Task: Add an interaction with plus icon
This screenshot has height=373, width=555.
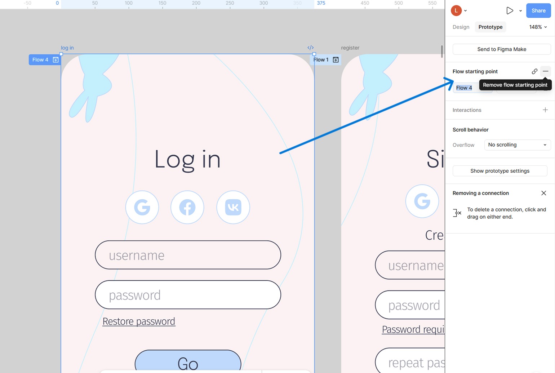Action: click(545, 110)
